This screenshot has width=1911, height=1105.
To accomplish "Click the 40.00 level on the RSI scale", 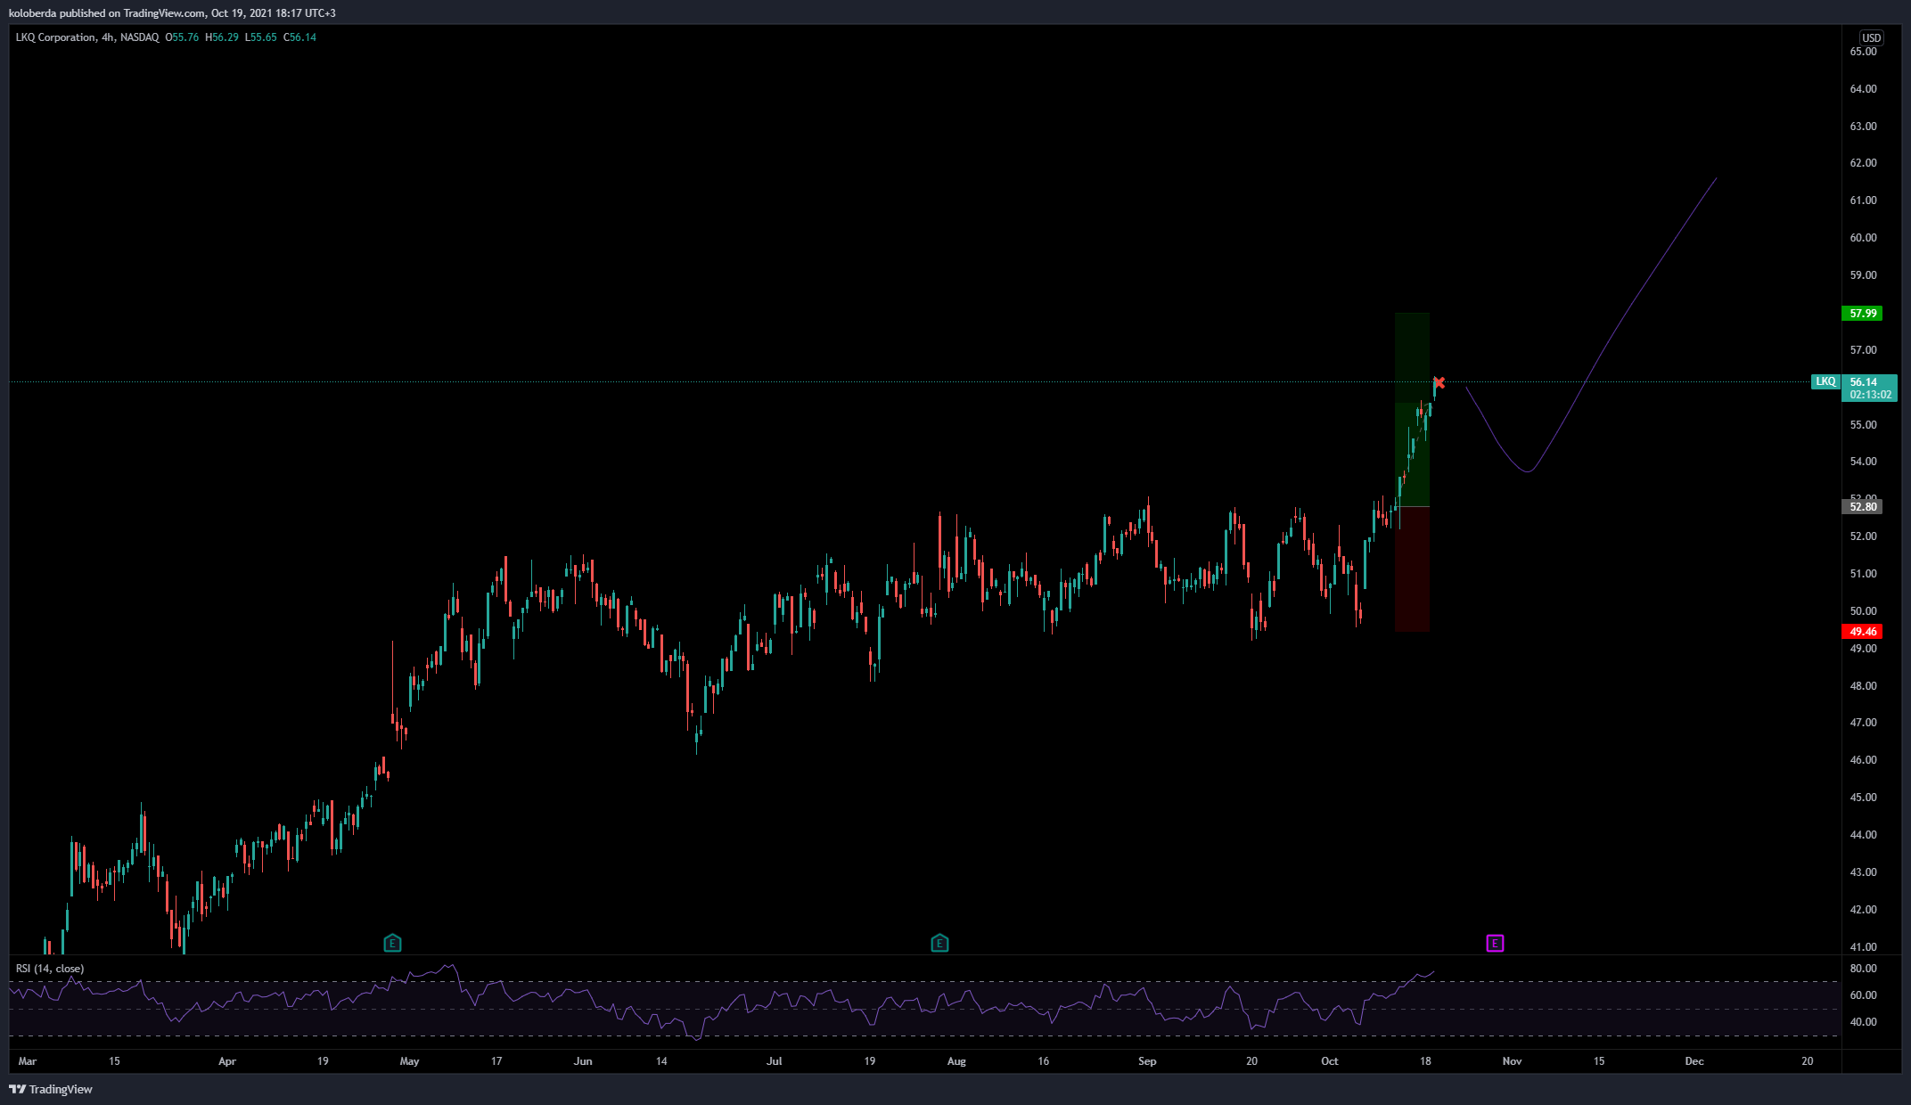I will [x=1863, y=1022].
